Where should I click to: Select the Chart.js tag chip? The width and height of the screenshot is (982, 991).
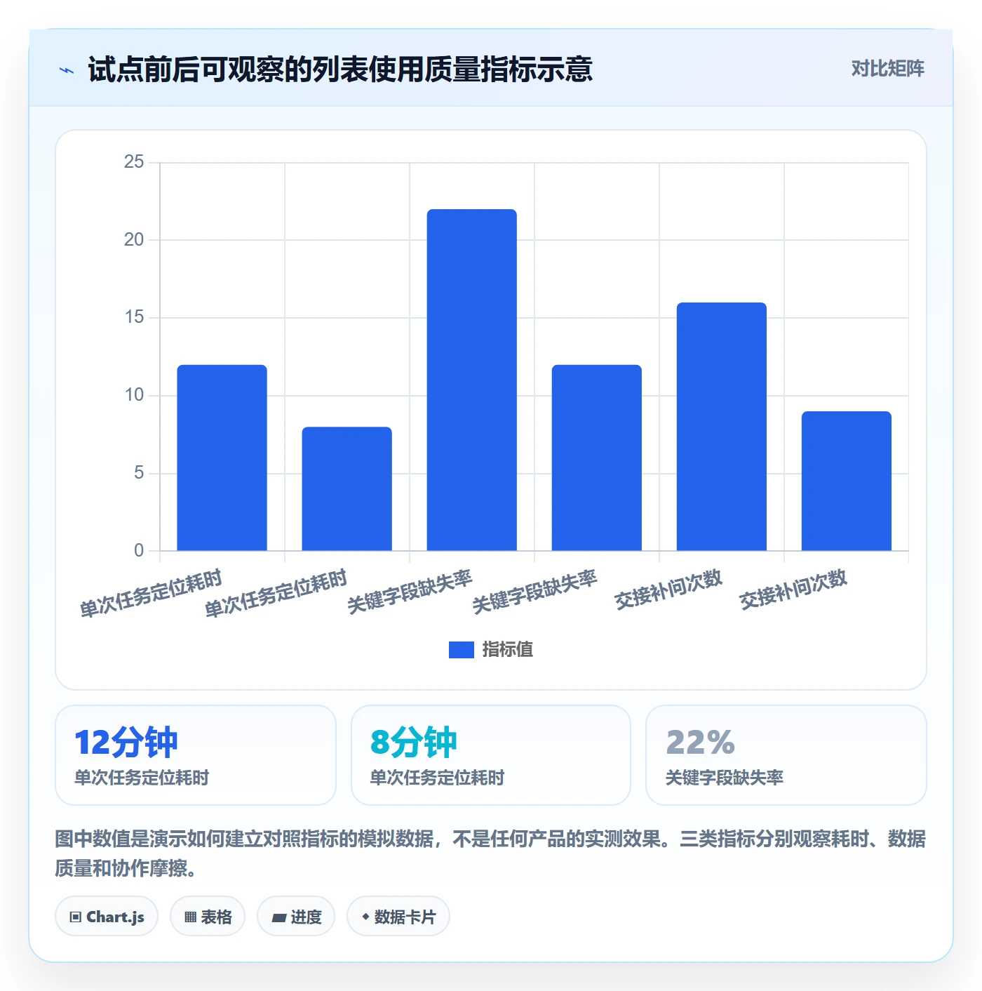(x=107, y=917)
